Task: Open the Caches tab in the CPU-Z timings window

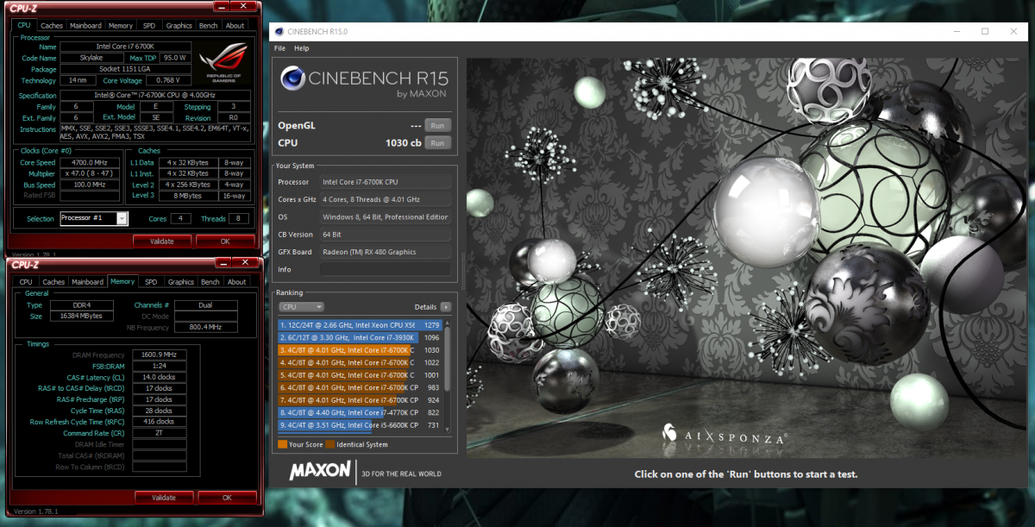Action: (x=53, y=282)
